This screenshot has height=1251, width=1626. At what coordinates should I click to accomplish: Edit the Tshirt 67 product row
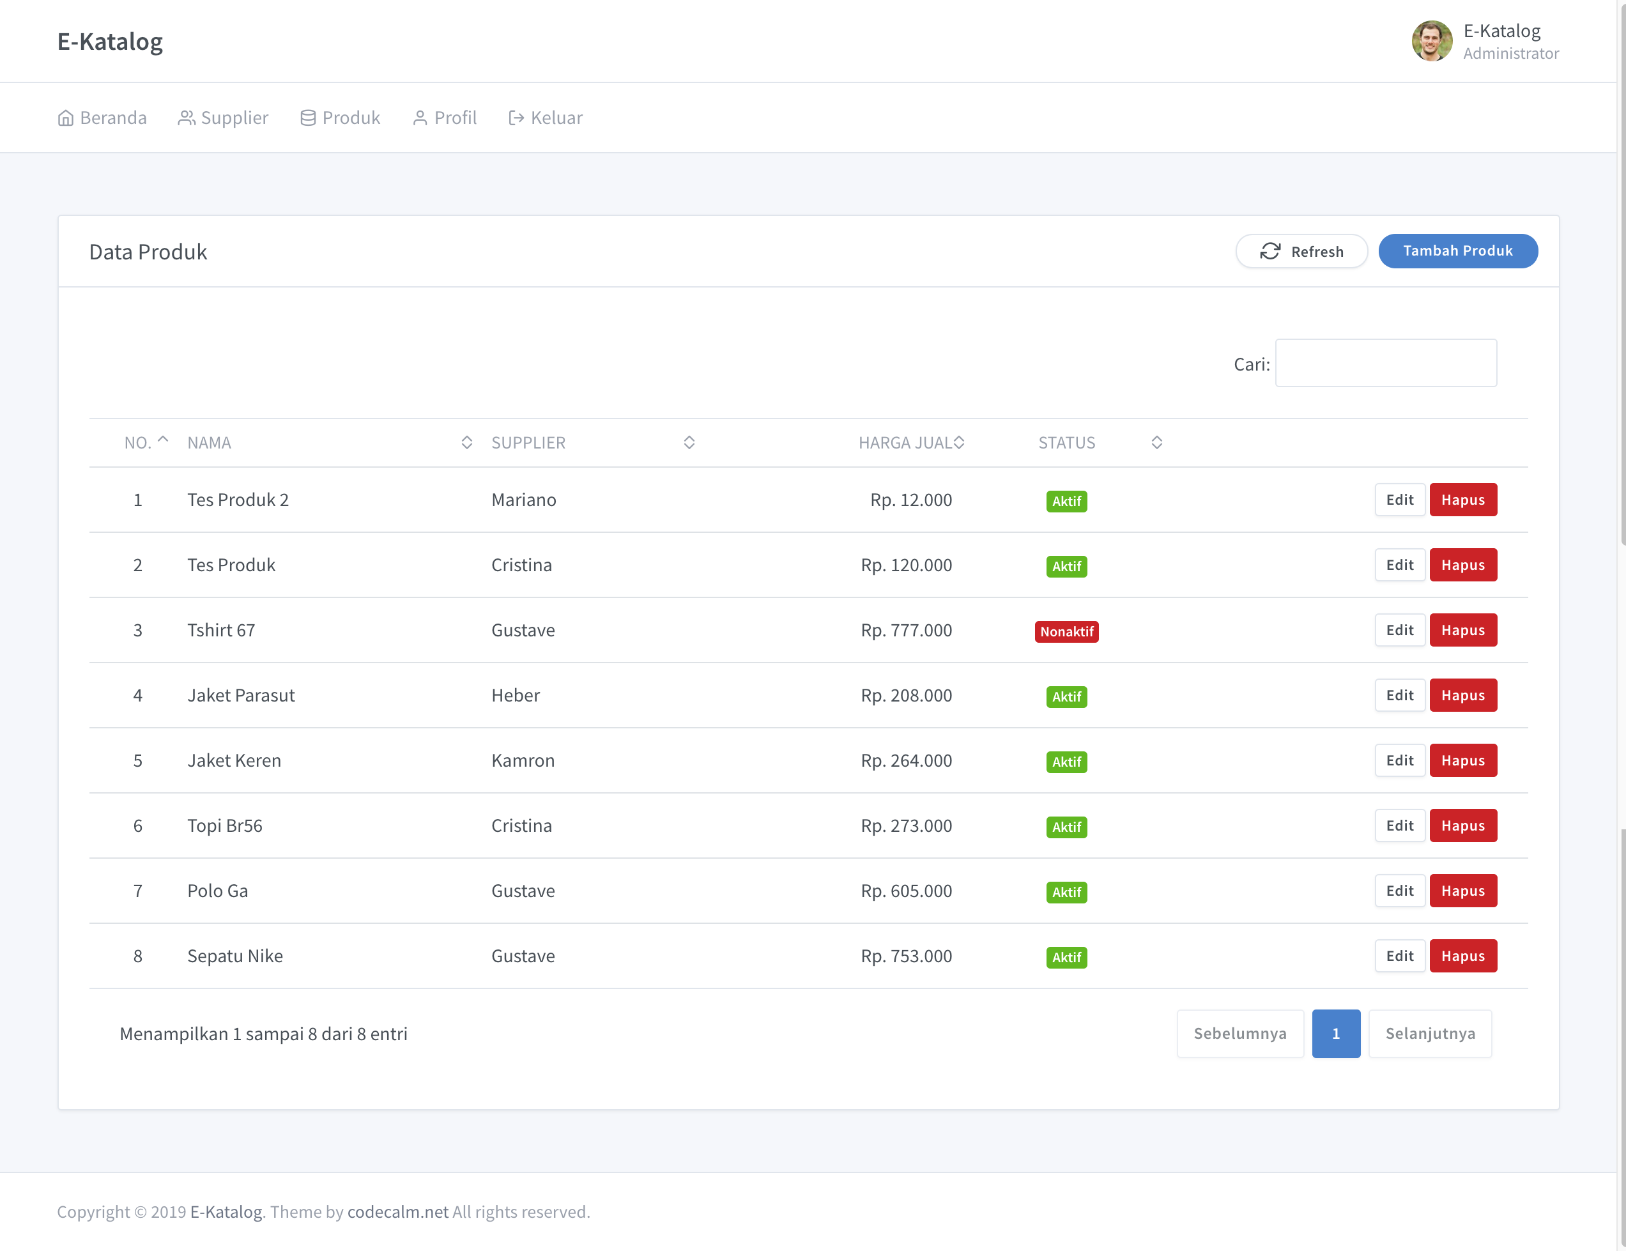pos(1399,630)
